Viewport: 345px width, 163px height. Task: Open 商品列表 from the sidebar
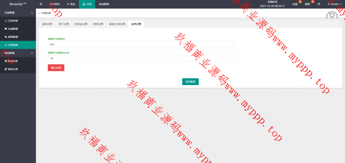point(13,61)
